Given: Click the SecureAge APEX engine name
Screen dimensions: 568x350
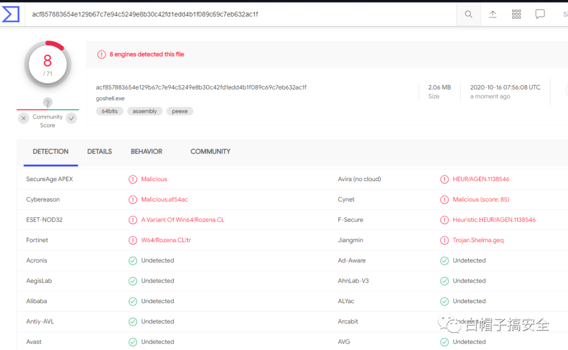Looking at the screenshot, I should pyautogui.click(x=49, y=179).
